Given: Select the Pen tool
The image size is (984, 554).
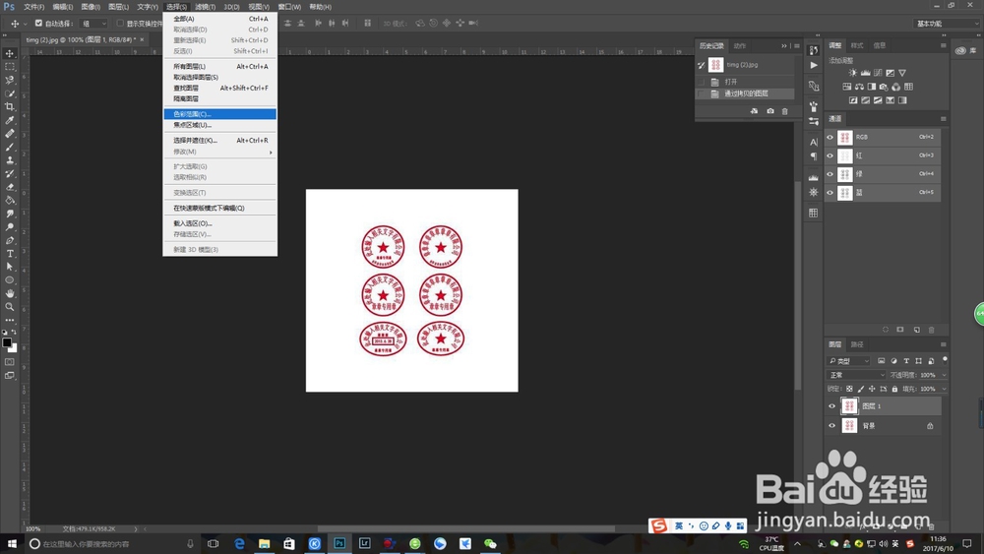Looking at the screenshot, I should click(x=10, y=240).
